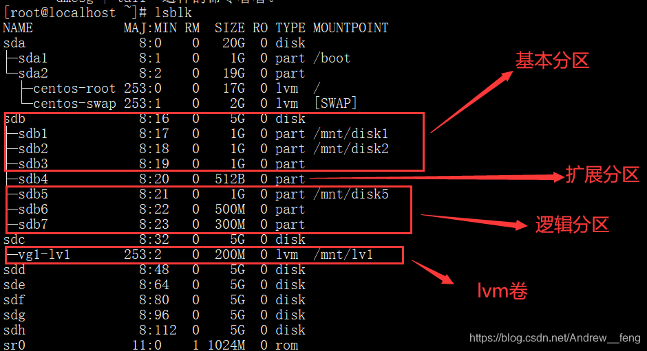Click the 1024M size value
This screenshot has width=647, height=351.
tap(226, 345)
